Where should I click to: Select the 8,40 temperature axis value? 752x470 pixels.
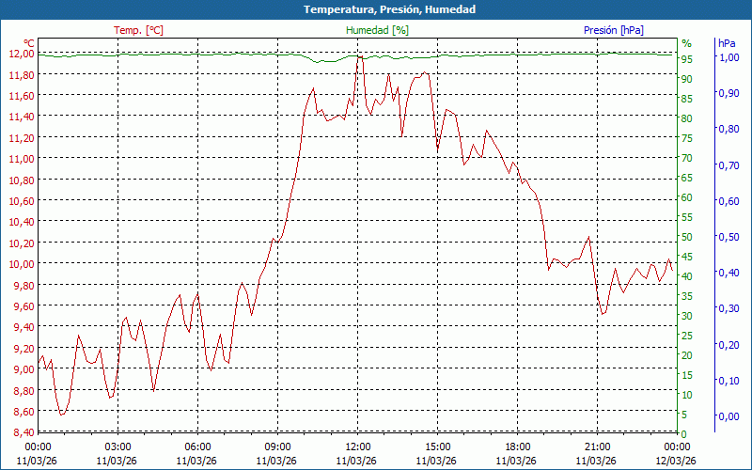tap(24, 432)
